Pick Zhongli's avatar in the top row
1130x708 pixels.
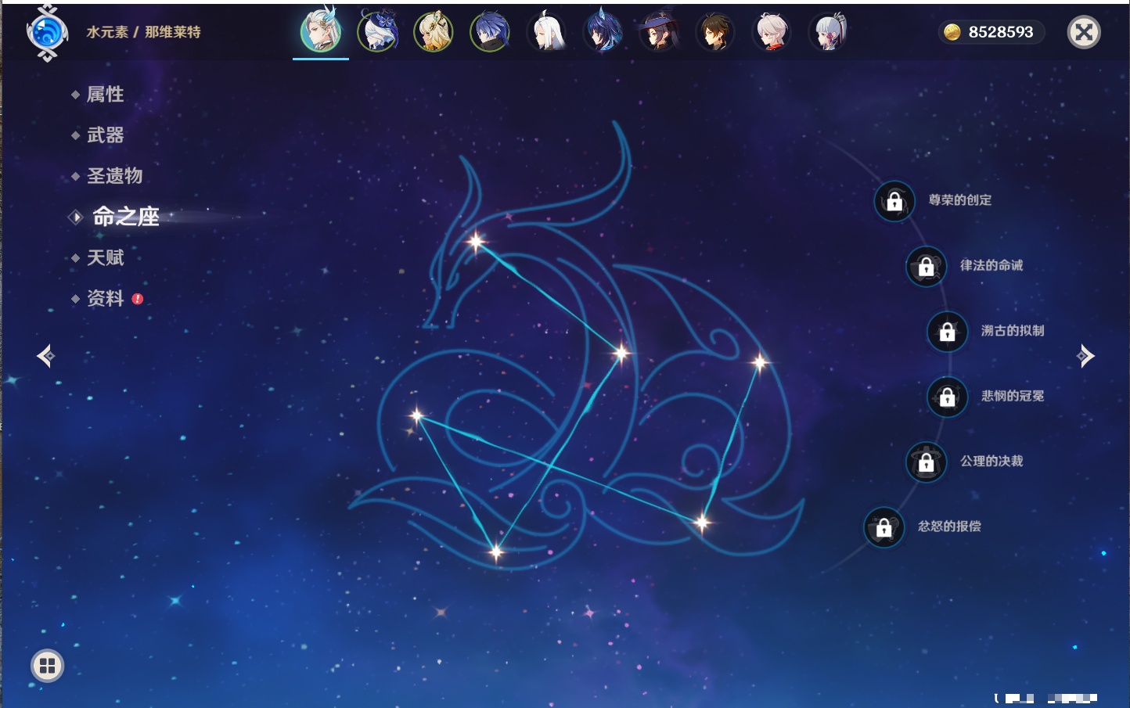point(715,32)
